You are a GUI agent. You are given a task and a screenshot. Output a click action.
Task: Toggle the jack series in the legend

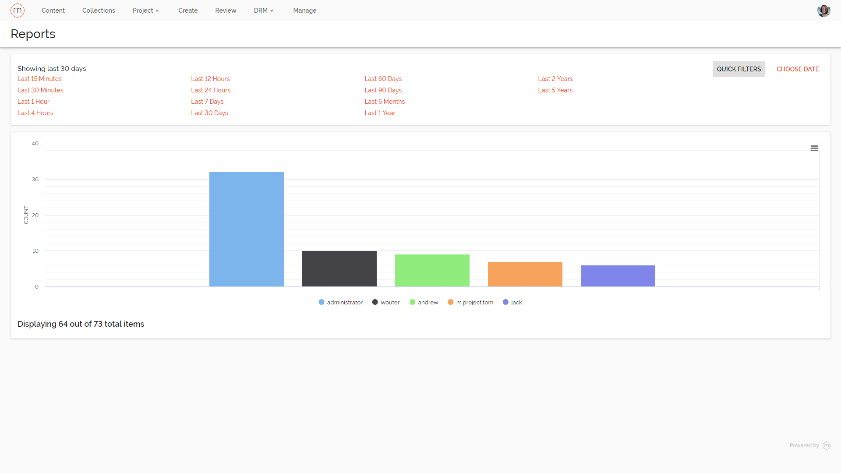[512, 302]
